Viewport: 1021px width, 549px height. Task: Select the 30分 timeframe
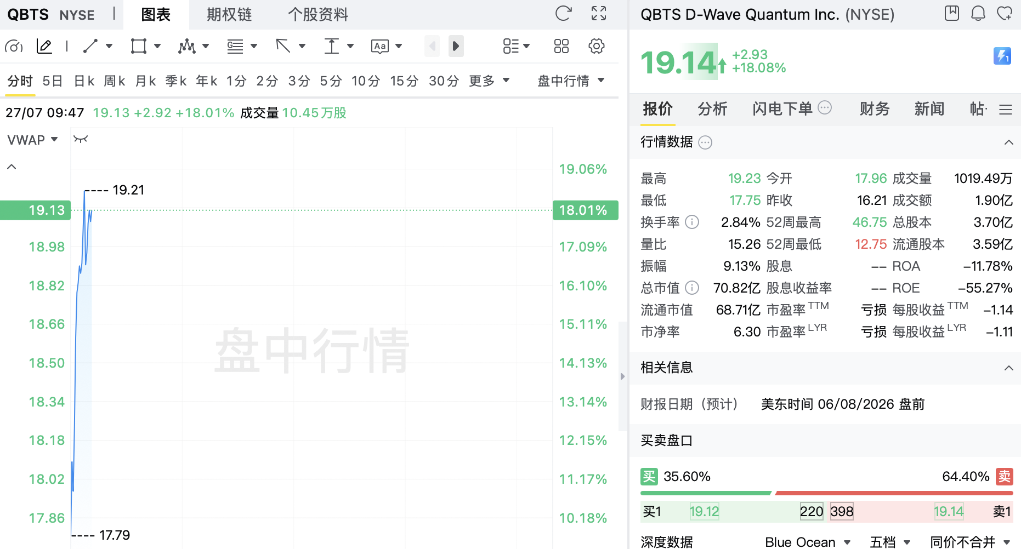(444, 81)
